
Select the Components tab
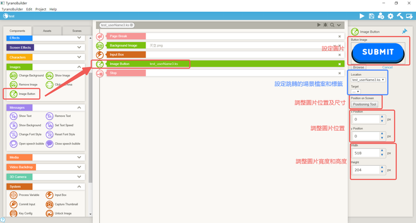[17, 31]
